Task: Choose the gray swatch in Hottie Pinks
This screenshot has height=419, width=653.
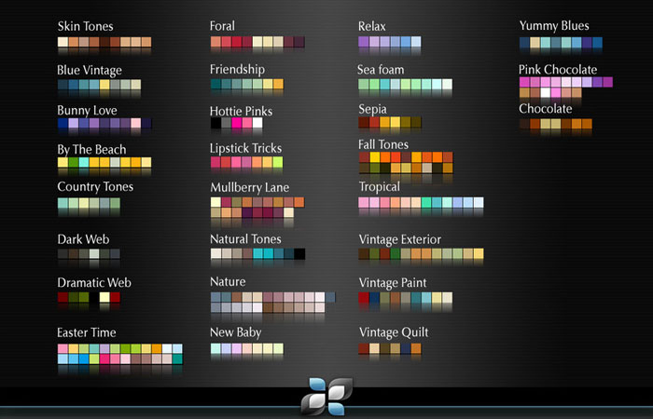Action: 226,123
